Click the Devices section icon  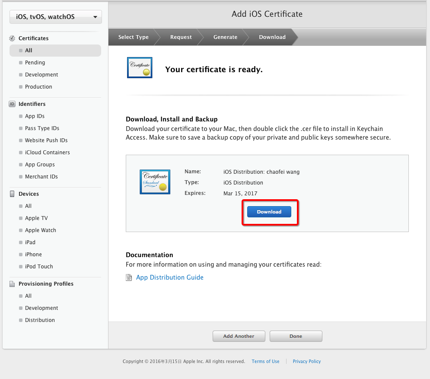click(x=11, y=194)
